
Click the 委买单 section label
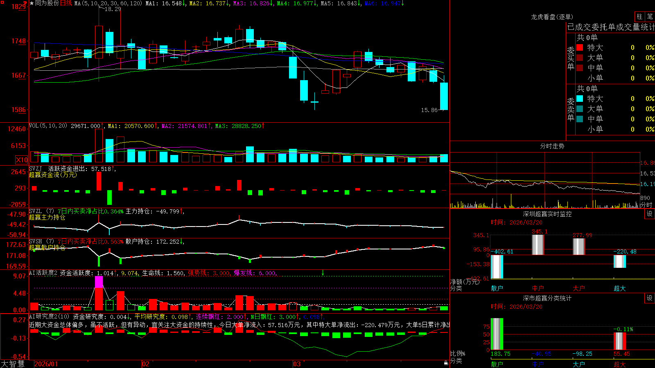pyautogui.click(x=571, y=58)
